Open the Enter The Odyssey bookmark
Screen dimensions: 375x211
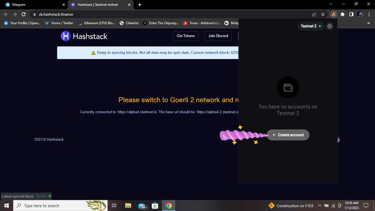(161, 23)
